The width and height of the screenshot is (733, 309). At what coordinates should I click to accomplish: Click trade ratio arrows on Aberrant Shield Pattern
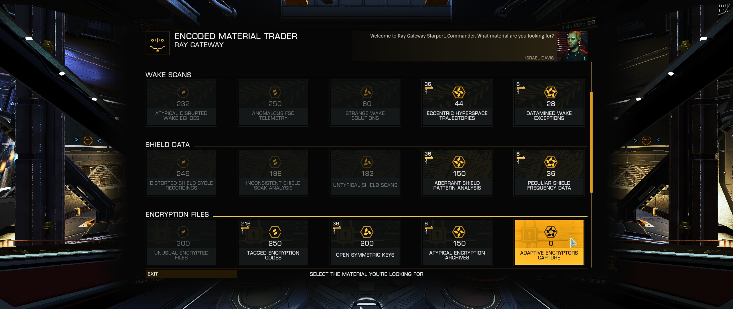click(428, 158)
